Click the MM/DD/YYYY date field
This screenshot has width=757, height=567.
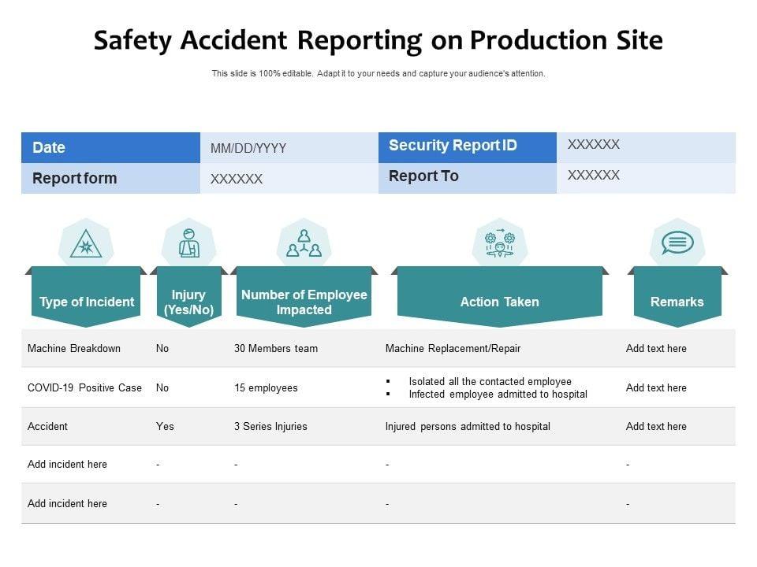tap(248, 148)
